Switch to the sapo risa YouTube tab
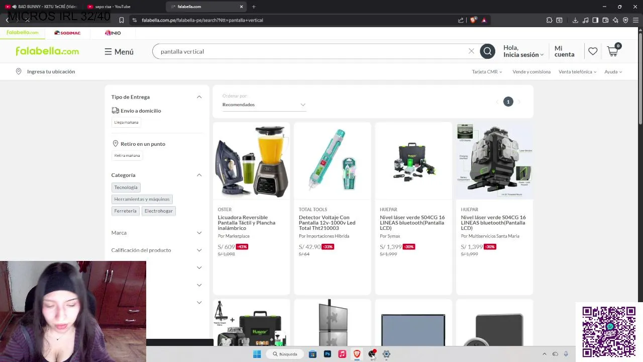 [x=124, y=7]
